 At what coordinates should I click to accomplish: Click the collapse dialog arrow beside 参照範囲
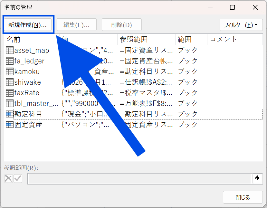coord(257,179)
